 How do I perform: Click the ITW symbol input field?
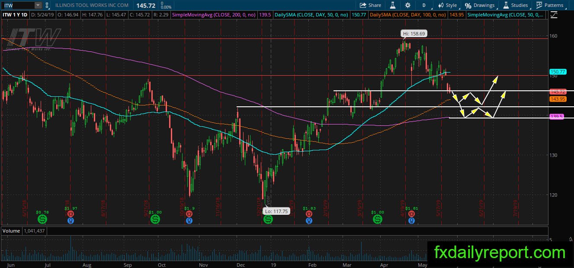tap(18, 5)
